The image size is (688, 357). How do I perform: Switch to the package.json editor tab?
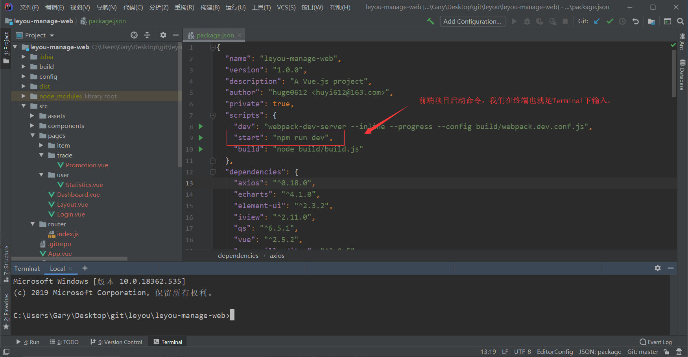(215, 35)
